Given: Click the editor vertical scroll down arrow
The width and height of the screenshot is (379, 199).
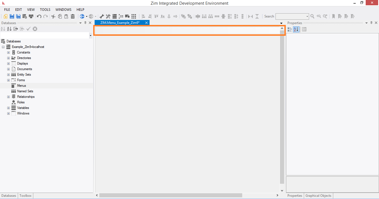Looking at the screenshot, I should click(x=282, y=191).
